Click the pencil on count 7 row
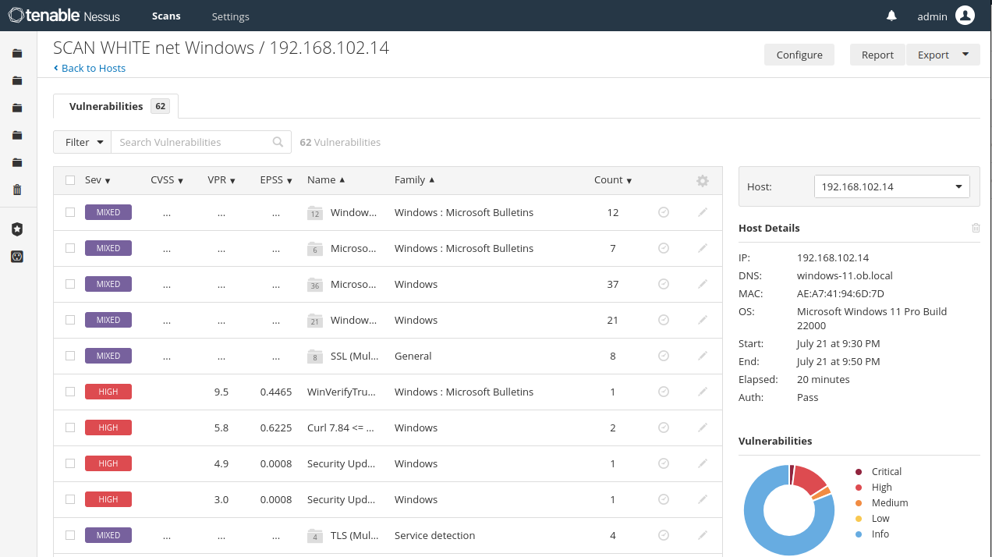 coord(703,248)
